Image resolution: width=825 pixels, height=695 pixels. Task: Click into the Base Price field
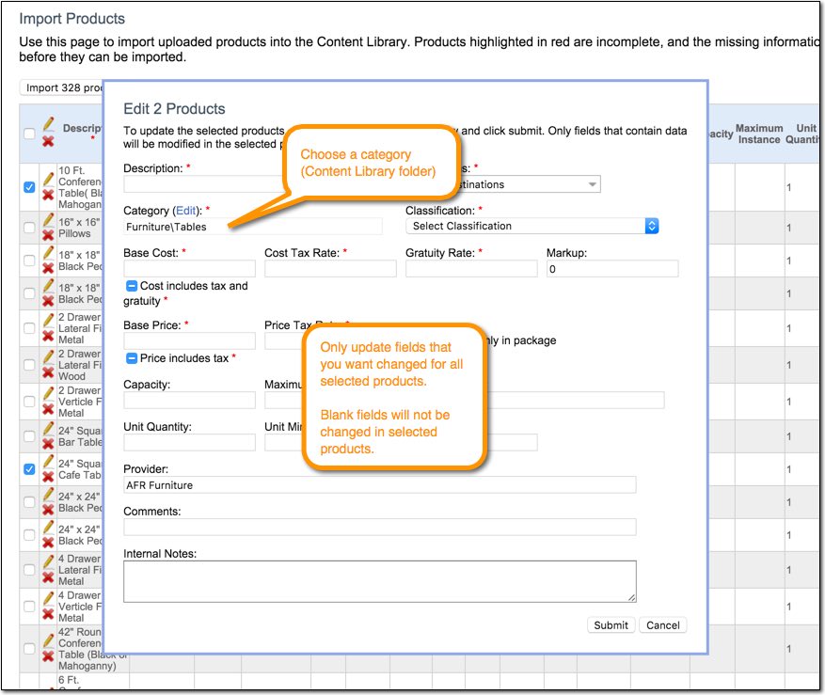pos(189,341)
